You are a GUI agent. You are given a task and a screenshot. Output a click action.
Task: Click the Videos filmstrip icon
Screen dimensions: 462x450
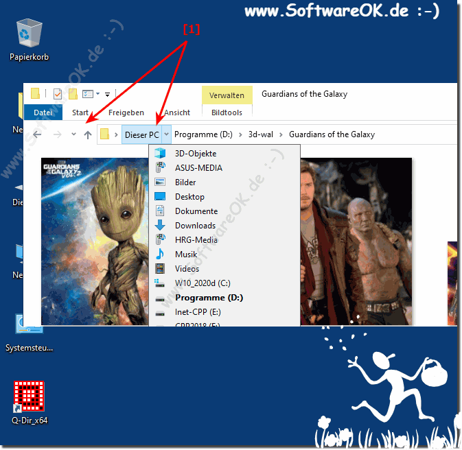160,268
